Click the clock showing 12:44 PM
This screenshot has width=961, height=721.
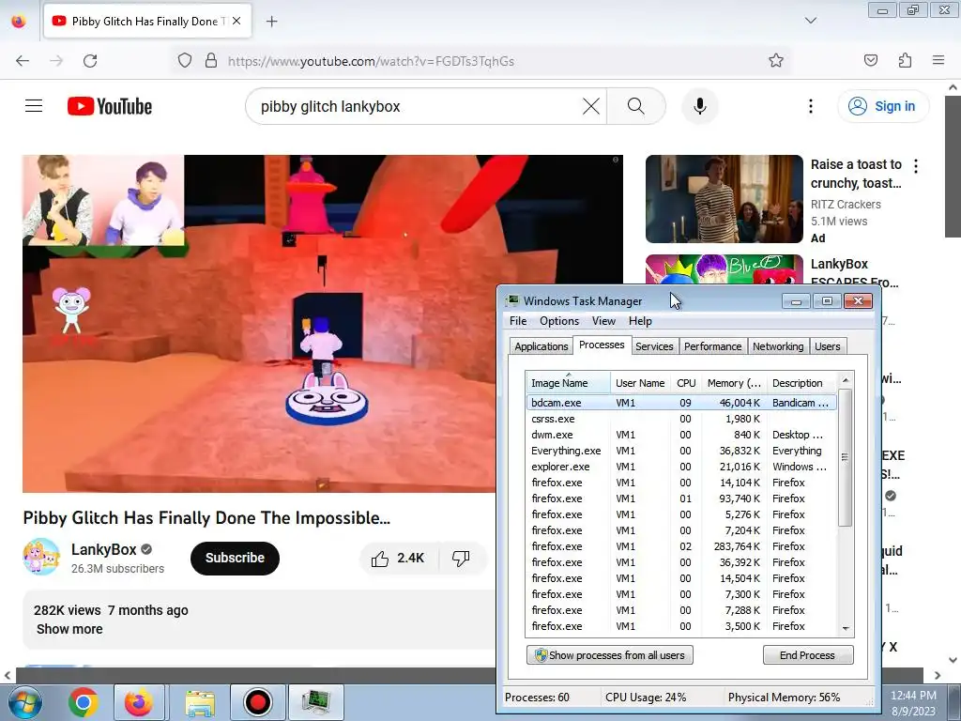pos(913,696)
